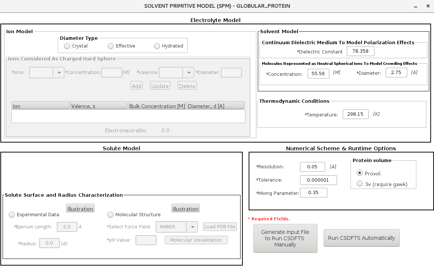Image resolution: width=434 pixels, height=270 pixels.
Task: Click the solvent Concentration field showing 55.56
Action: click(318, 73)
